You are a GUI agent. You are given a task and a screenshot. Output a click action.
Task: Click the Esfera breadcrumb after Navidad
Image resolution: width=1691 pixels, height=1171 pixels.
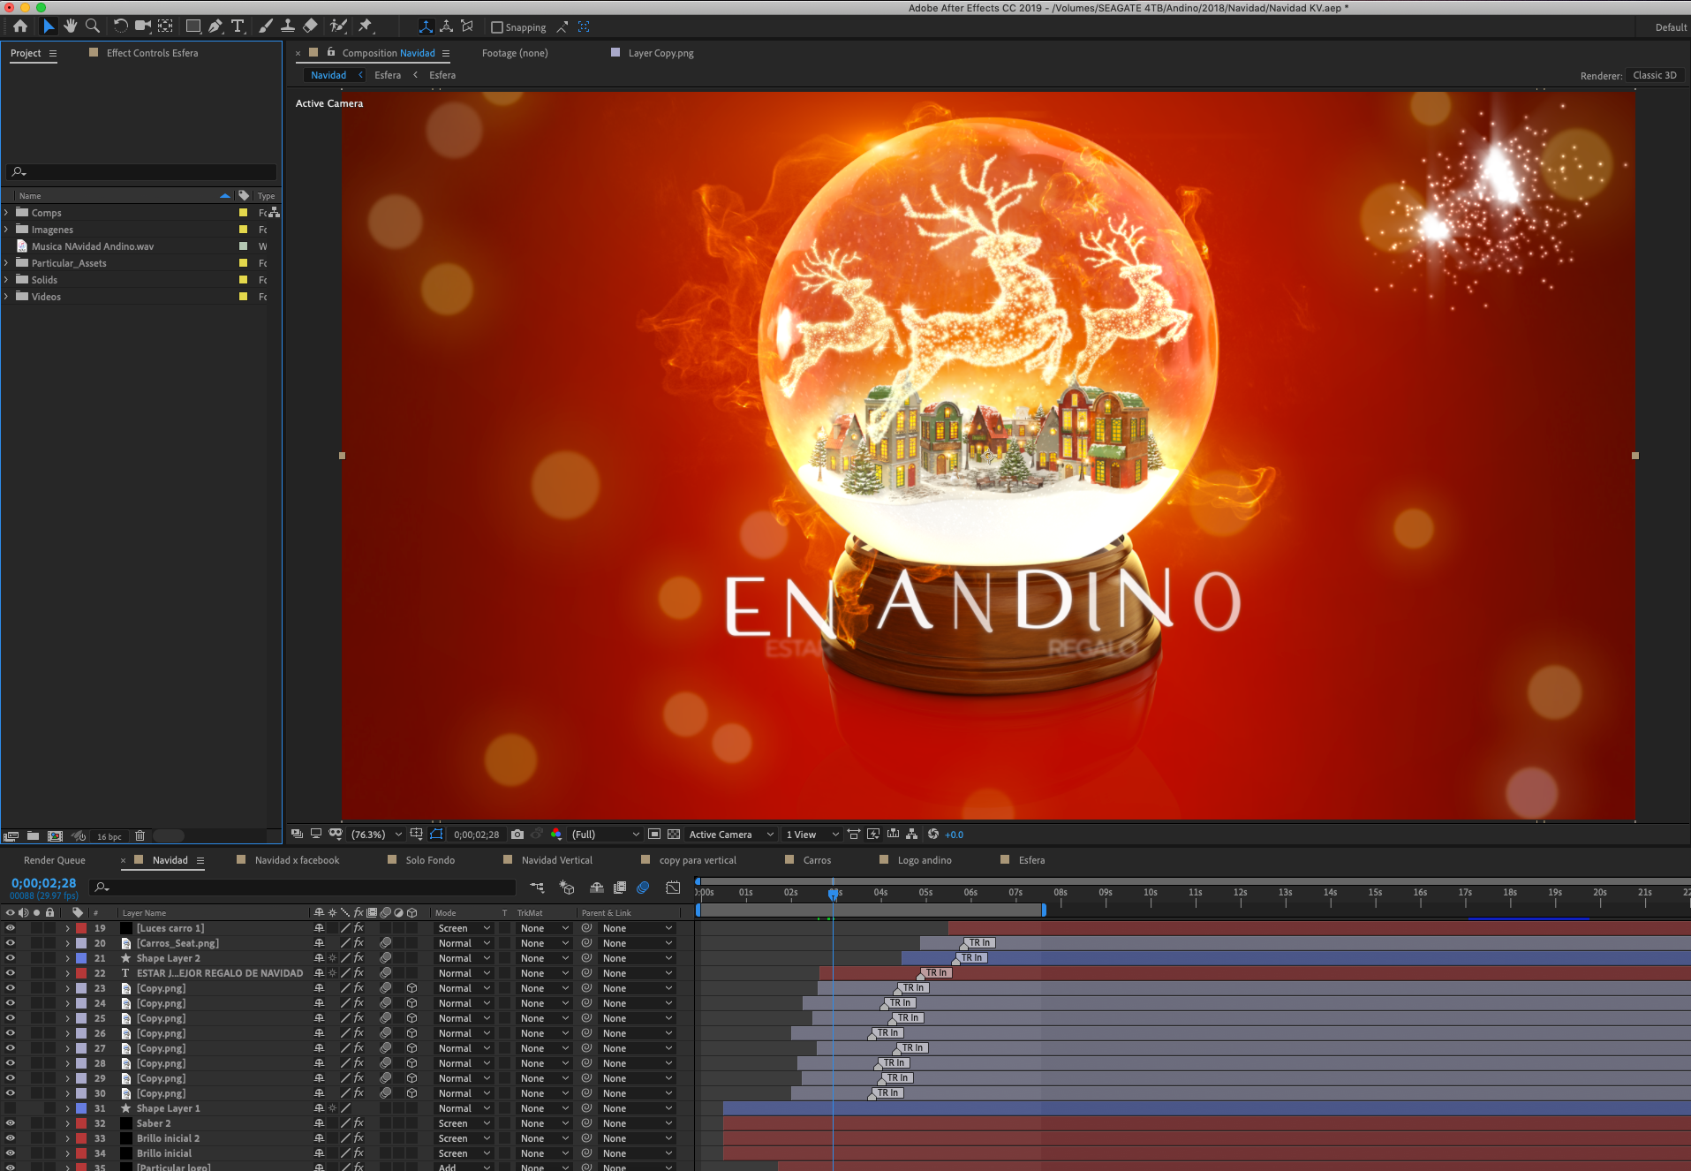click(388, 75)
